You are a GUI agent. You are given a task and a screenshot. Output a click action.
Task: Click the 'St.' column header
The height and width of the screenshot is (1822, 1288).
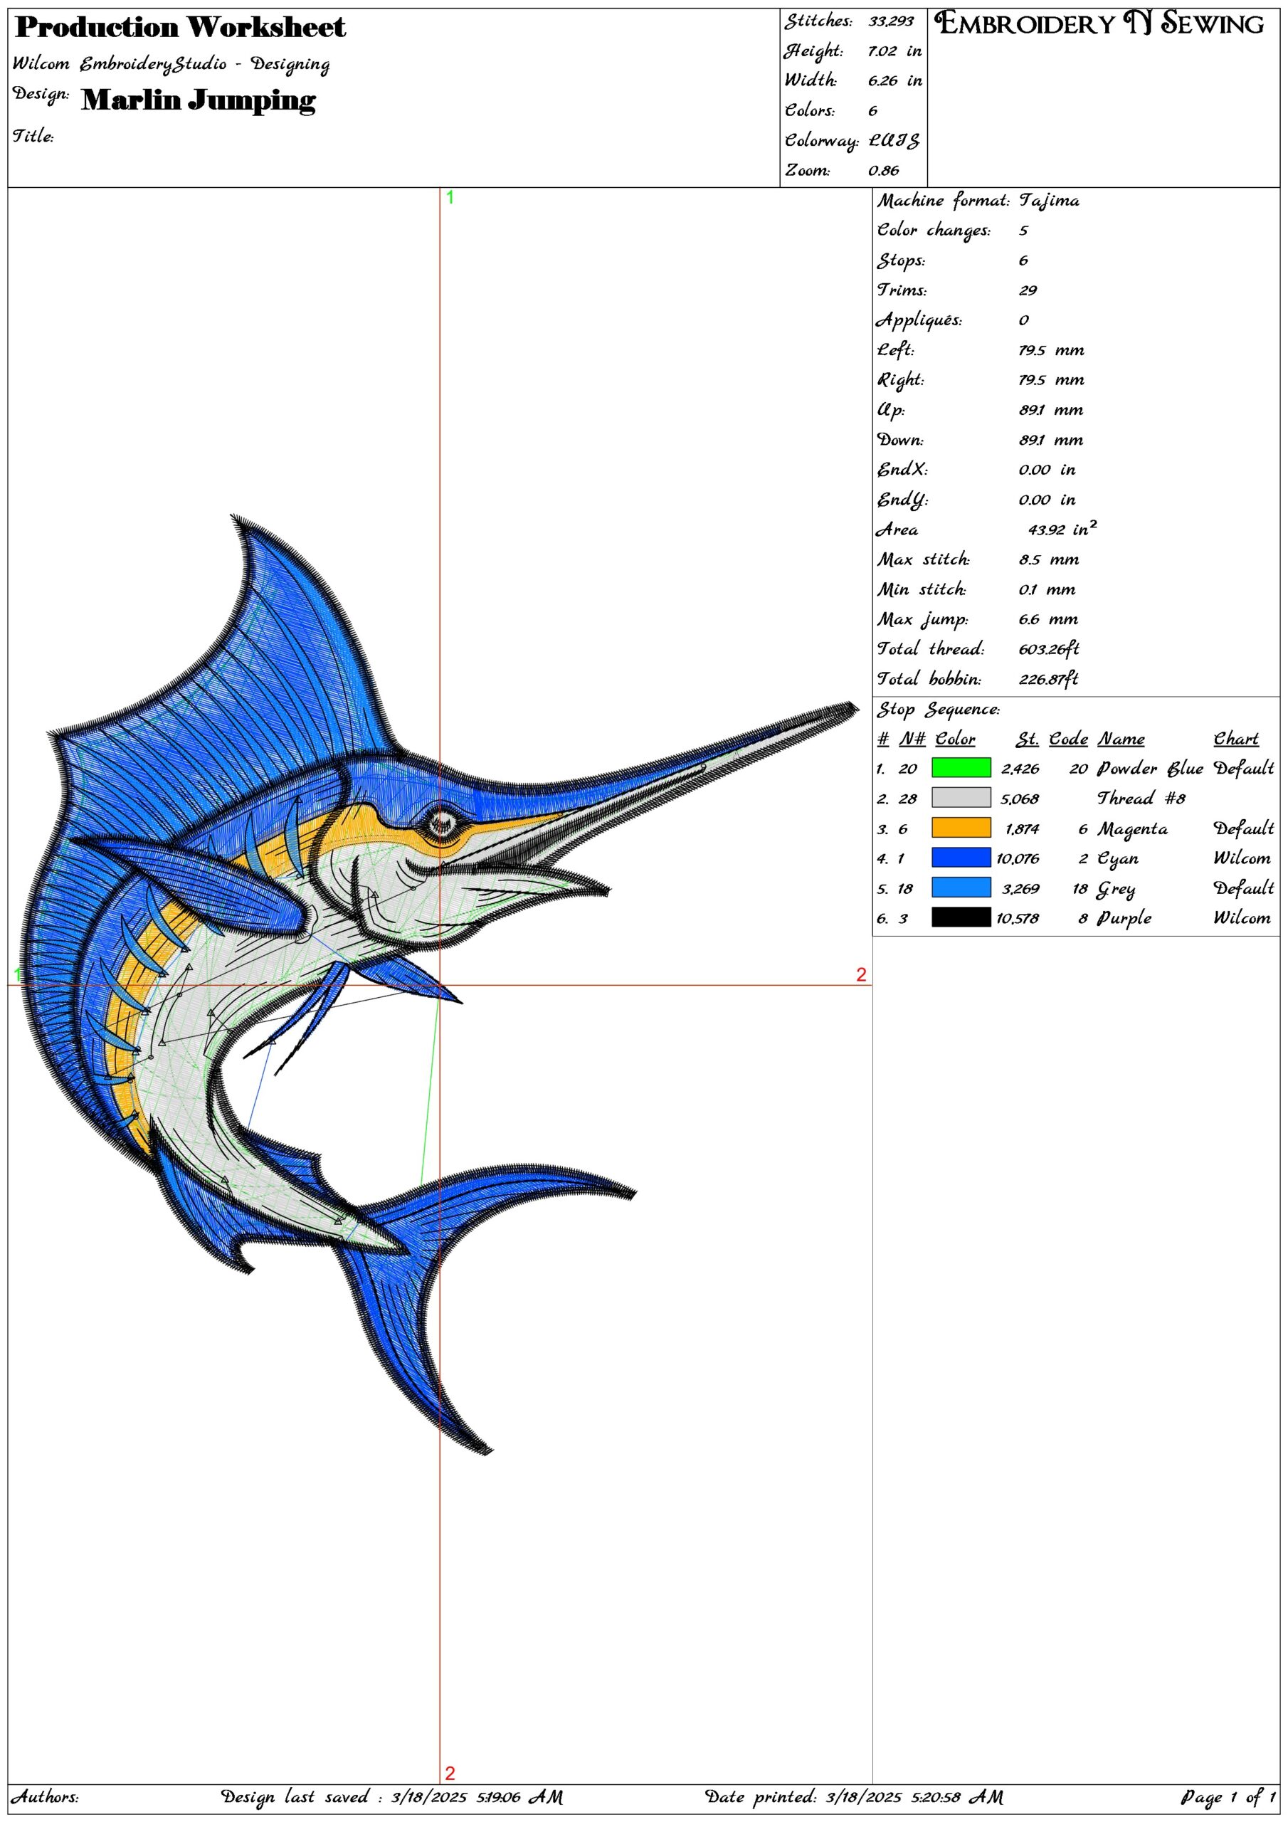click(x=1028, y=739)
